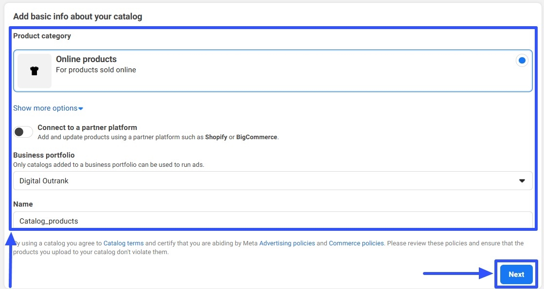Enable the Connect to a partner platform toggle
Viewport: 544px width, 289px height.
pyautogui.click(x=23, y=132)
